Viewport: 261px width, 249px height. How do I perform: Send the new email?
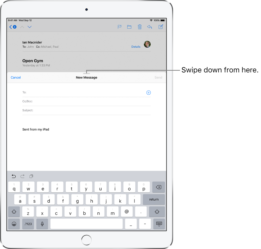click(x=158, y=77)
